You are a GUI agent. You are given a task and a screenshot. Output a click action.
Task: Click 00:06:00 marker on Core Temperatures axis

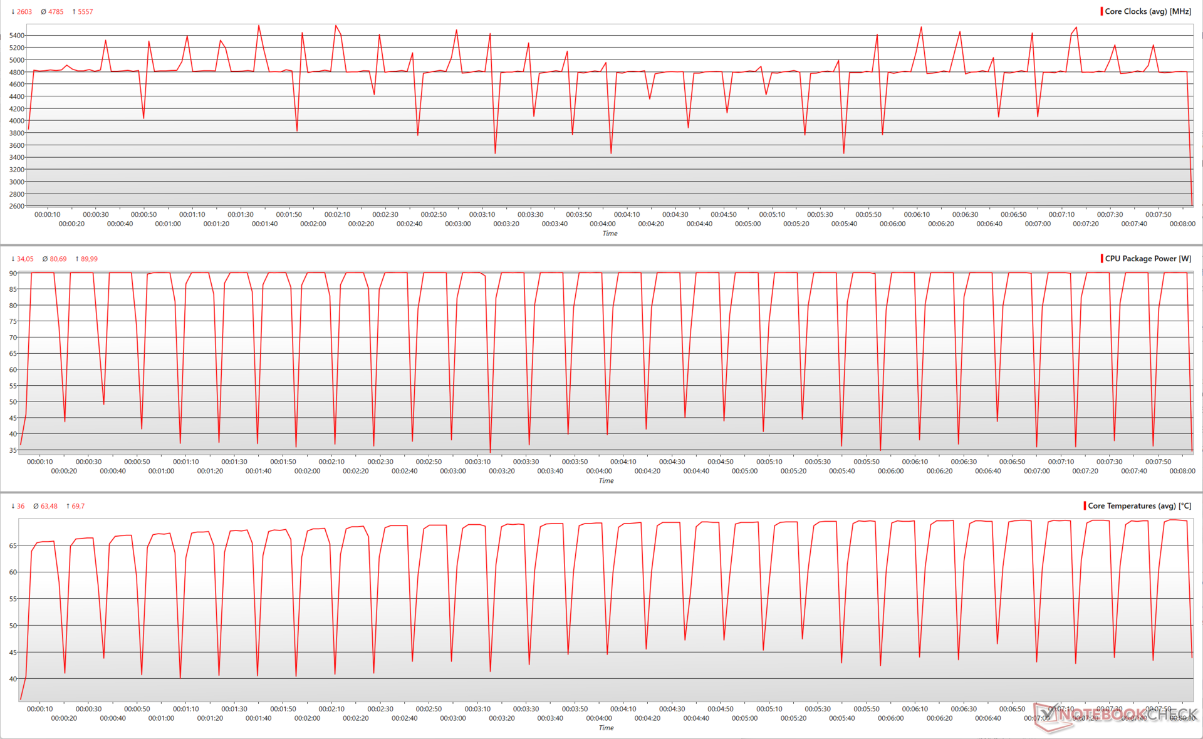890,719
